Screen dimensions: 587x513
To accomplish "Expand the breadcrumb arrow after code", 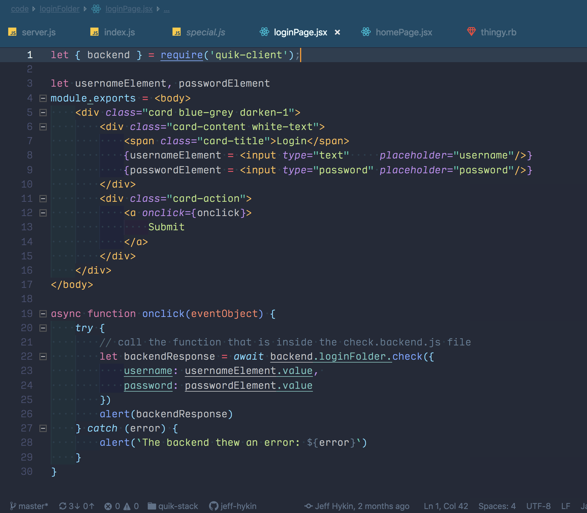I will (34, 9).
